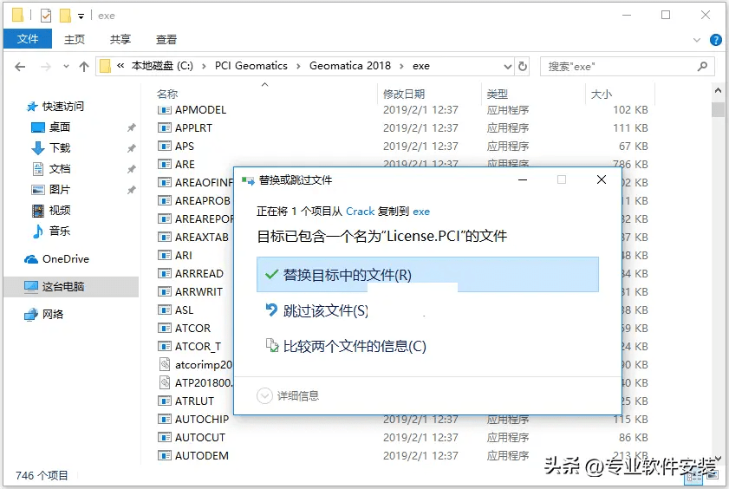Screen dimensions: 729x489
Task: Select the ARI file icon
Action: click(x=164, y=255)
